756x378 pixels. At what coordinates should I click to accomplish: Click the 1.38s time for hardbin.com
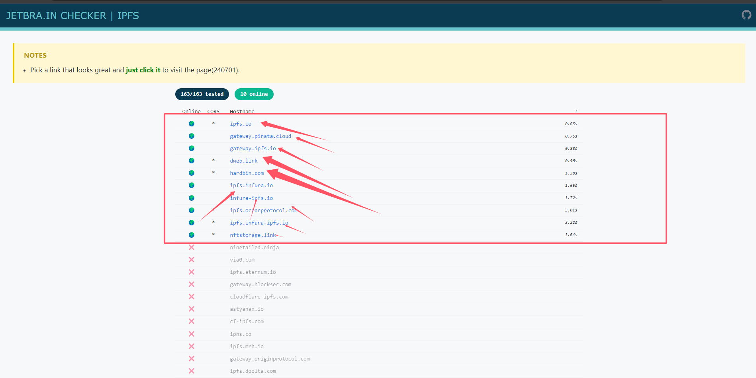571,173
